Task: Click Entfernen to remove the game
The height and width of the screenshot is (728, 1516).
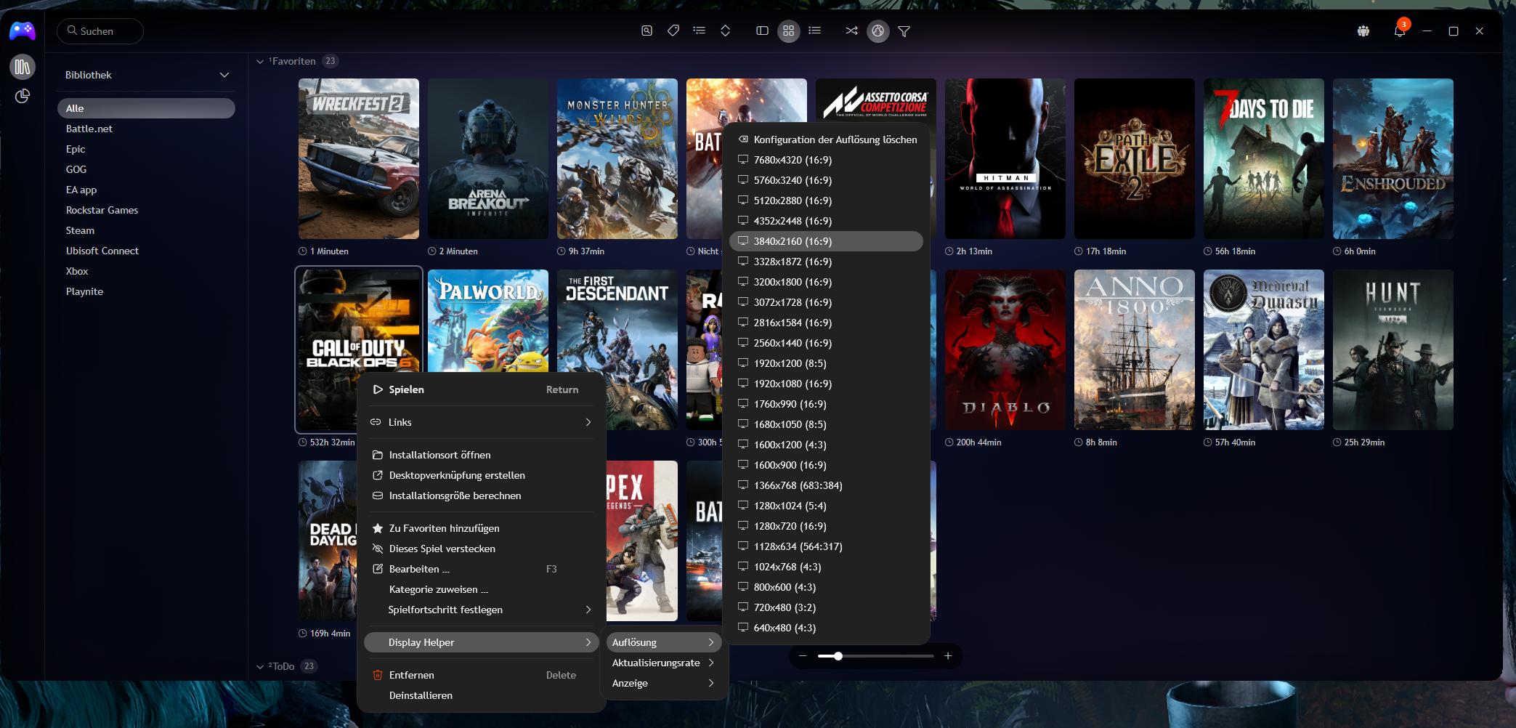Action: [483, 675]
